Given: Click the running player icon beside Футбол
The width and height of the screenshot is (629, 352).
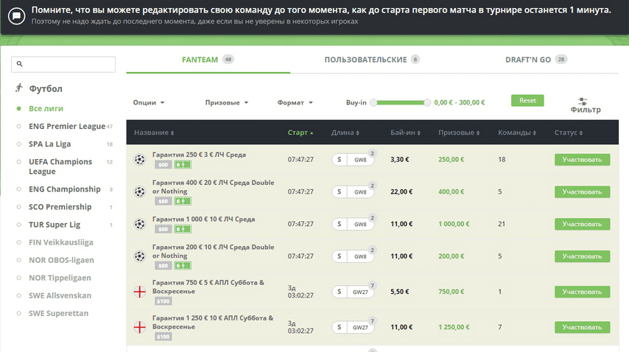Looking at the screenshot, I should pos(19,88).
